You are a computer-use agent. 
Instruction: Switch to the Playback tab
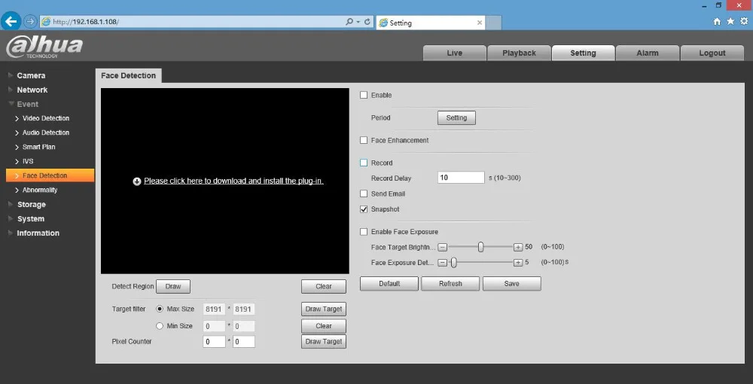[519, 53]
